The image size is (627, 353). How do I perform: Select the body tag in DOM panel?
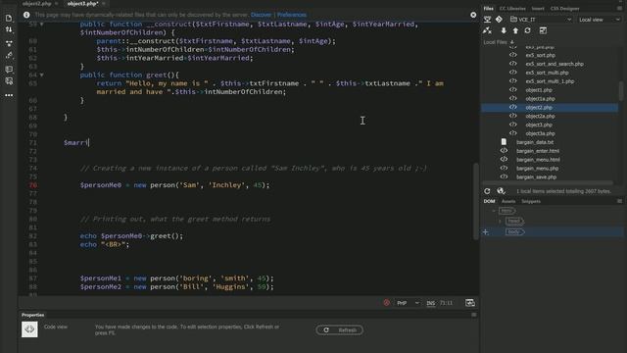514,231
